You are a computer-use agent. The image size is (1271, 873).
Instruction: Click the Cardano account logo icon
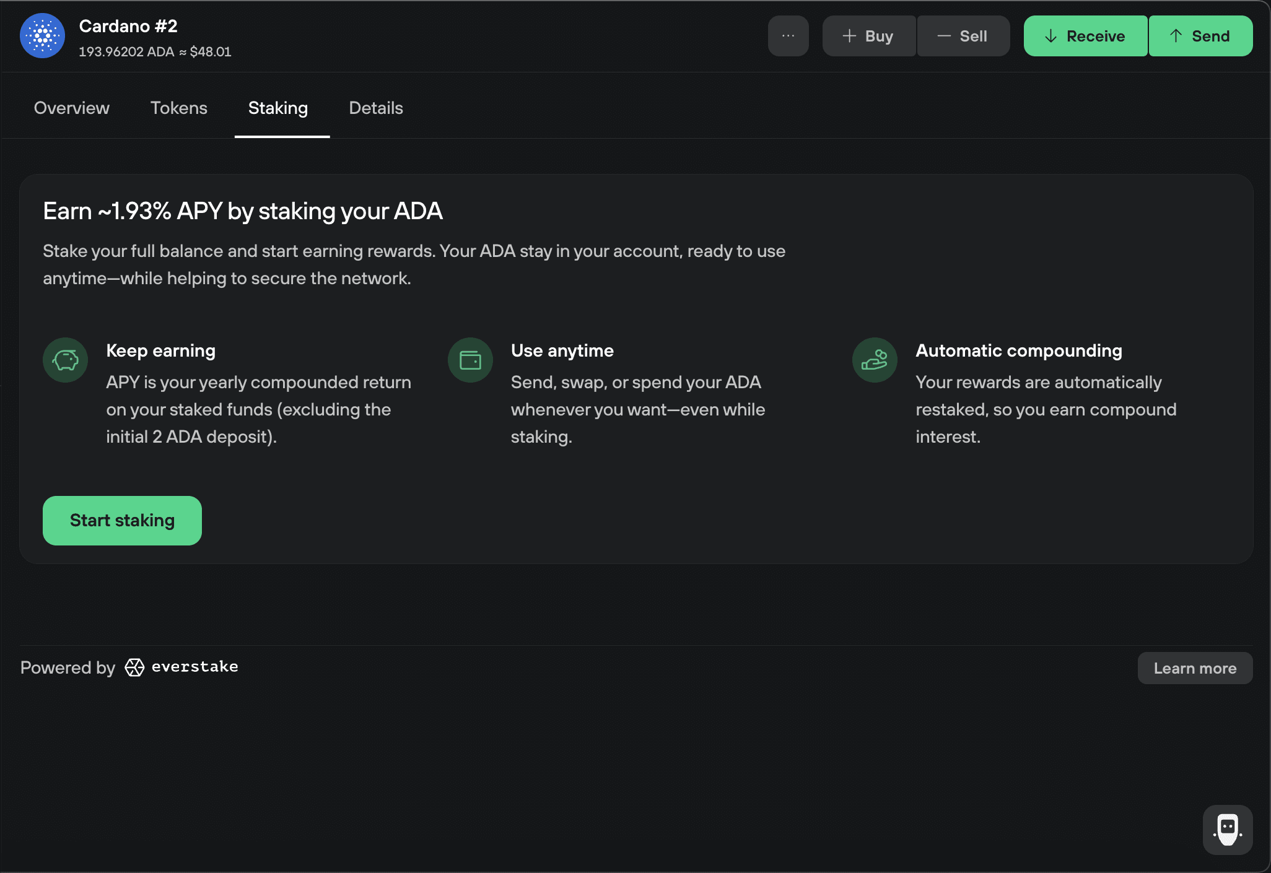click(x=42, y=36)
